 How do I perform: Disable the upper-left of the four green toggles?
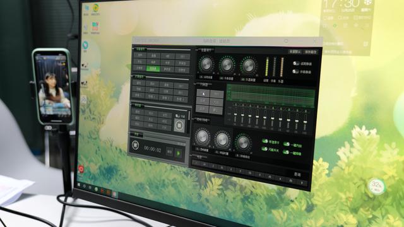coord(265,141)
